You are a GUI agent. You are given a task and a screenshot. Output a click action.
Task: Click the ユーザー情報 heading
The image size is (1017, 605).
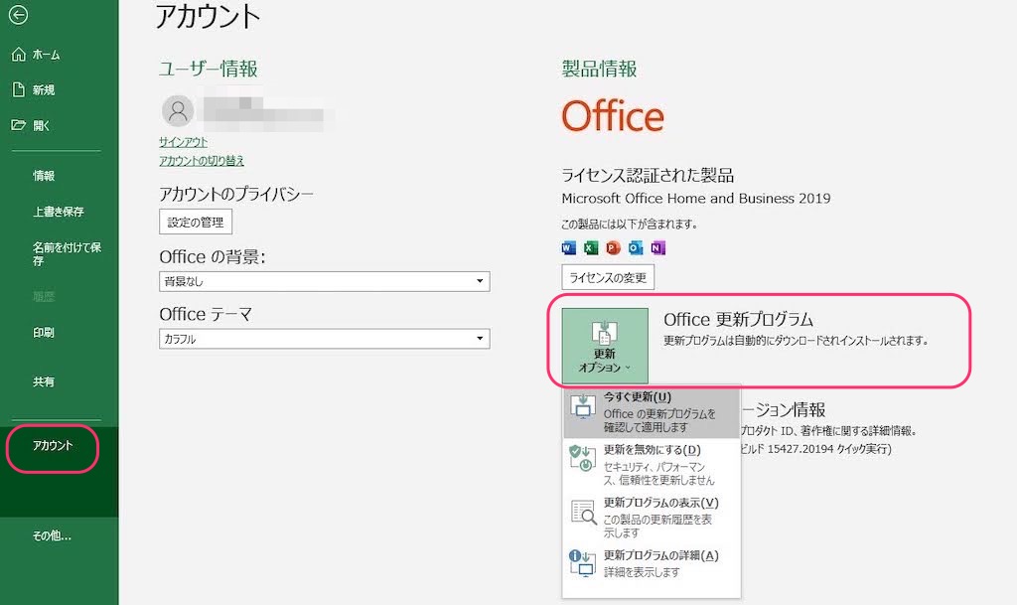(x=209, y=69)
